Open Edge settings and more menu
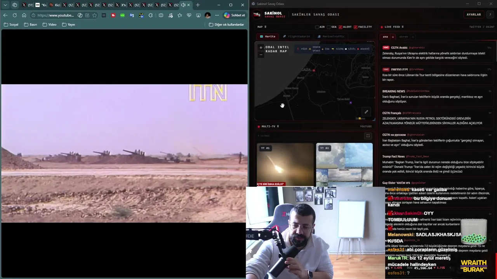The image size is (497, 279). point(217,15)
